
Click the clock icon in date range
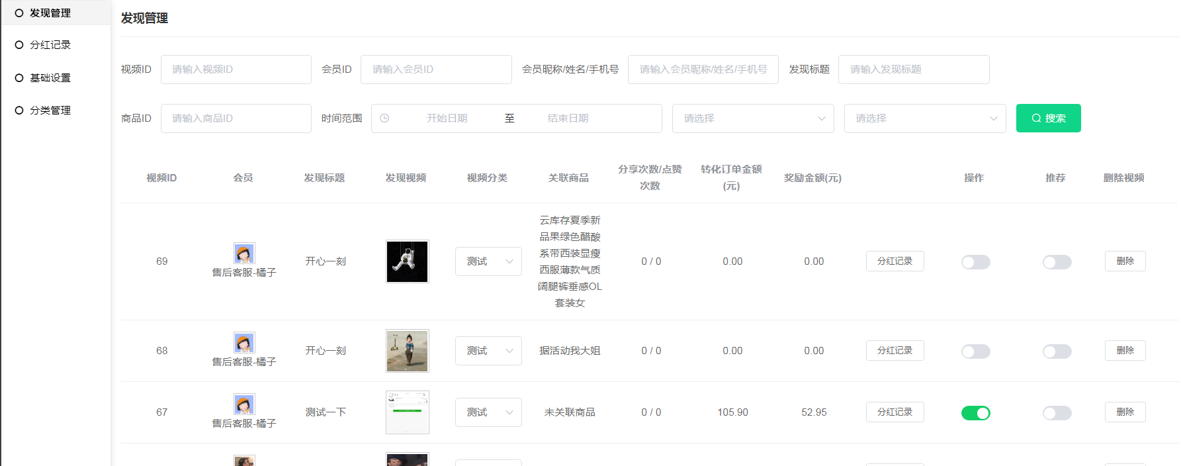pyautogui.click(x=384, y=118)
